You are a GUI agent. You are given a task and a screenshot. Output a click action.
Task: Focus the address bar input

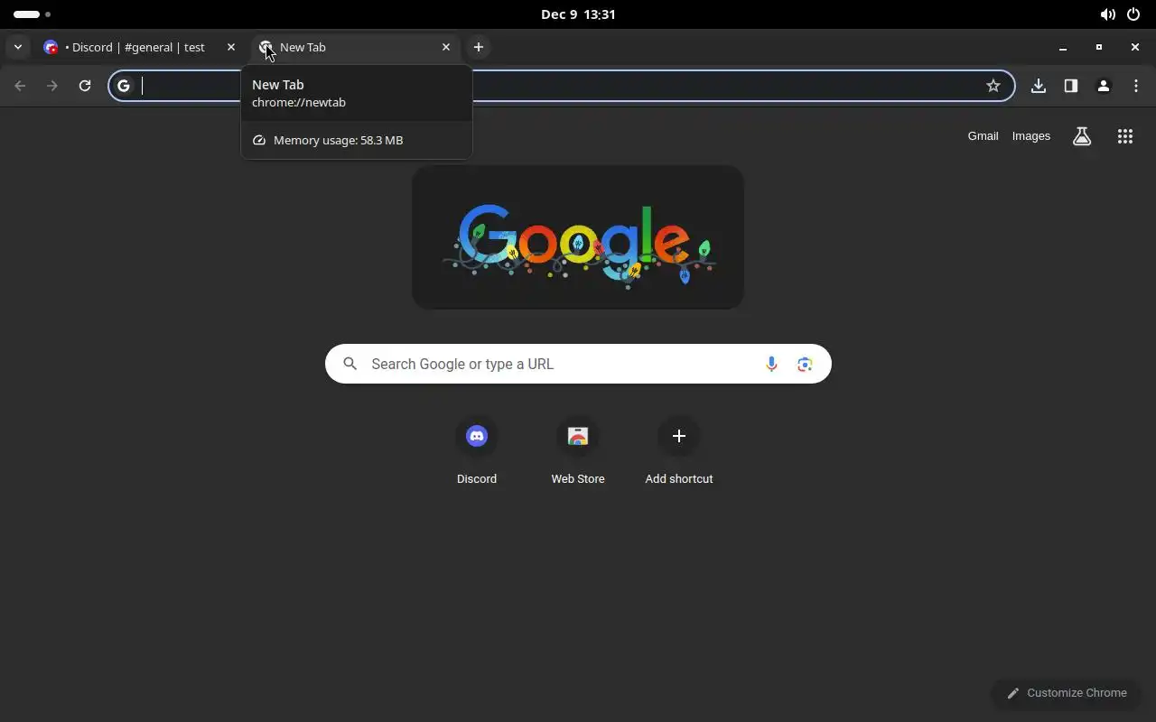pyautogui.click(x=560, y=86)
